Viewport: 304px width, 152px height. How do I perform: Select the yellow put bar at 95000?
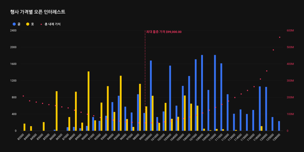pyautogui.click(x=121, y=103)
